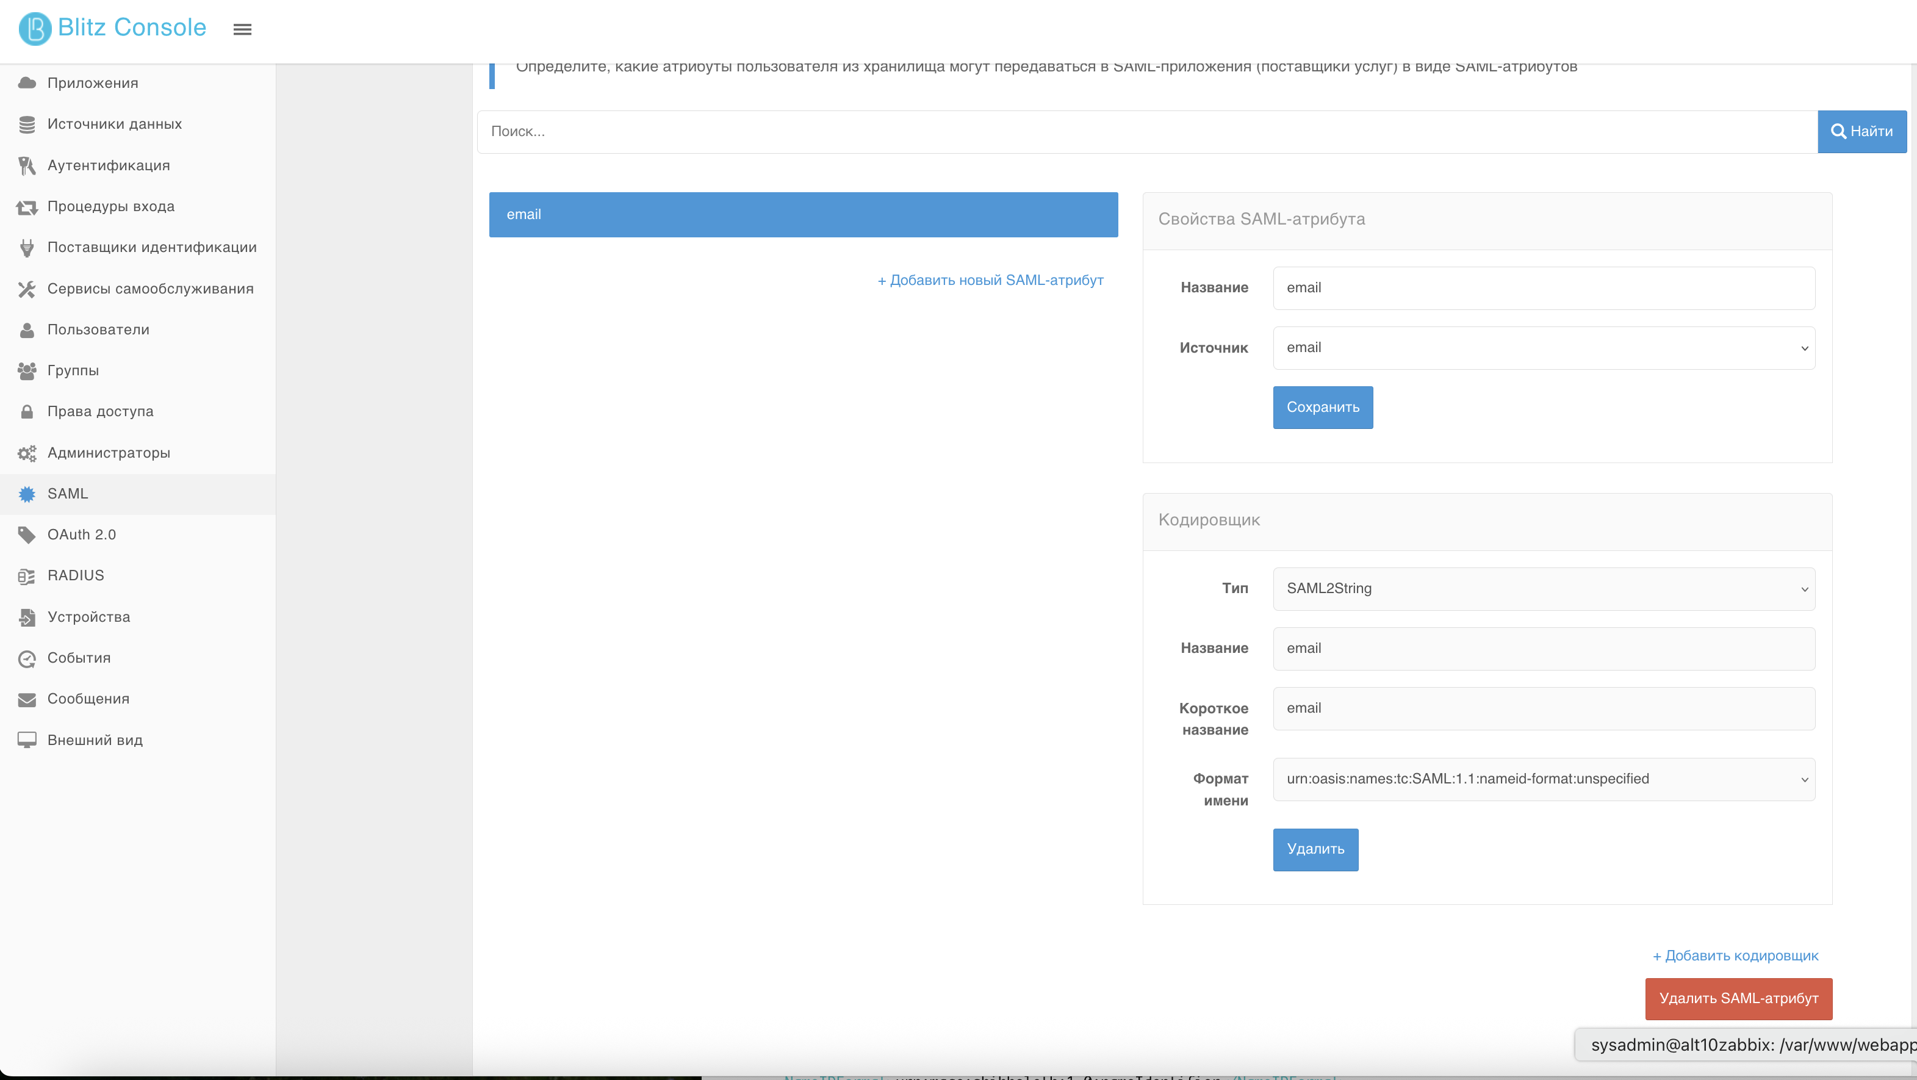Open the Тип SAML2String dropdown
Image resolution: width=1917 pixels, height=1080 pixels.
[x=1544, y=589]
